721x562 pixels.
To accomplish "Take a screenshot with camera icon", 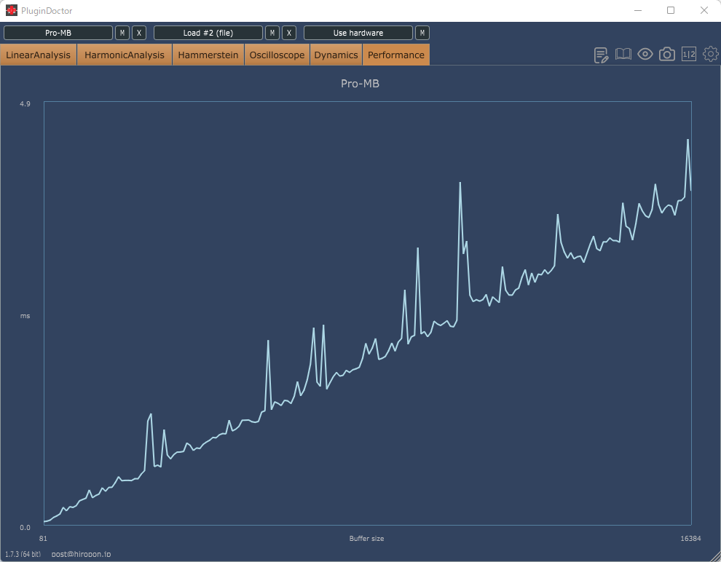I will pyautogui.click(x=666, y=54).
